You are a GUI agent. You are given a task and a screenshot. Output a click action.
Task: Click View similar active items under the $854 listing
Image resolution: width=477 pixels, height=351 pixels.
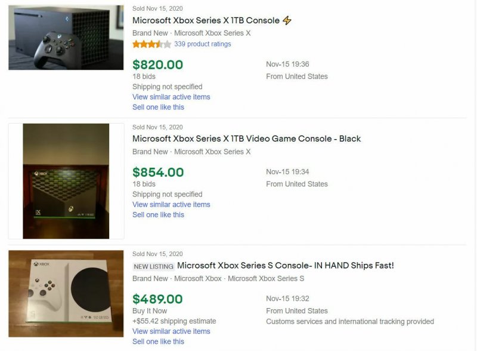[x=171, y=204]
